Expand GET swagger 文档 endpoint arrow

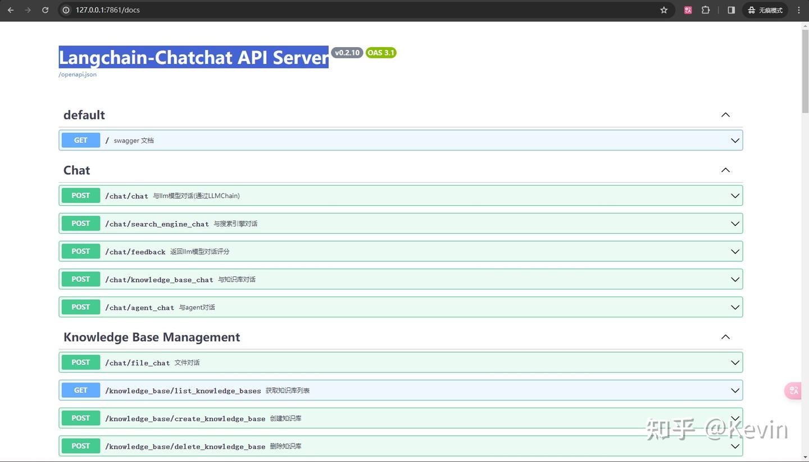click(735, 140)
